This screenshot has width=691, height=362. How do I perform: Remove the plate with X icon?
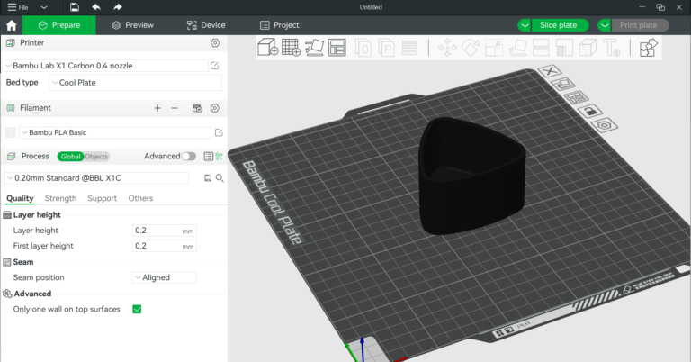click(549, 70)
